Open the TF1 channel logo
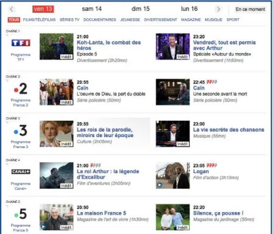 [x=21, y=43]
